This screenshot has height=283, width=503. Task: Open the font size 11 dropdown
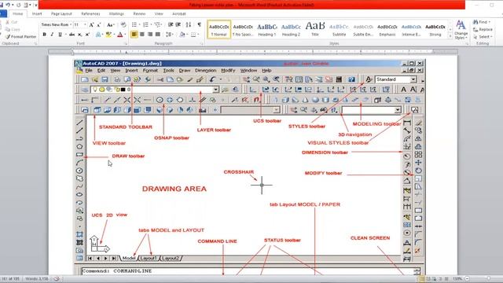[85, 24]
